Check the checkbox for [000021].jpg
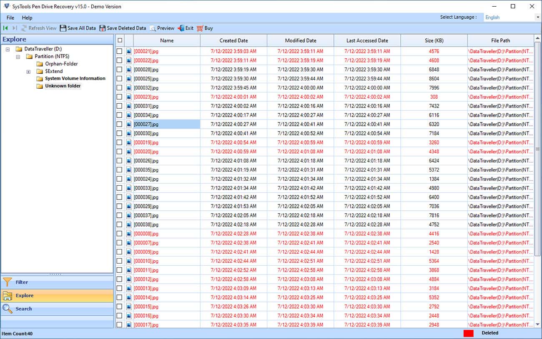This screenshot has height=339, width=542. pos(120,51)
